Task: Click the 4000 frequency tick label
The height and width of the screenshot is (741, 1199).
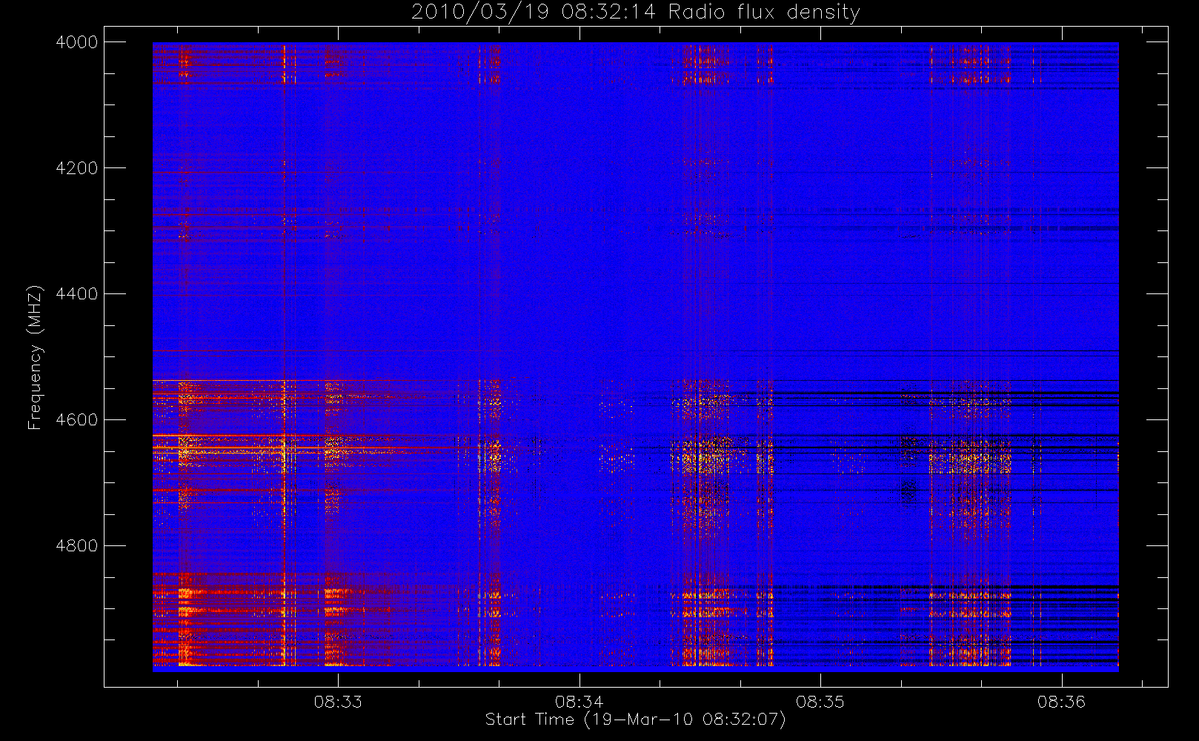Action: 77,42
